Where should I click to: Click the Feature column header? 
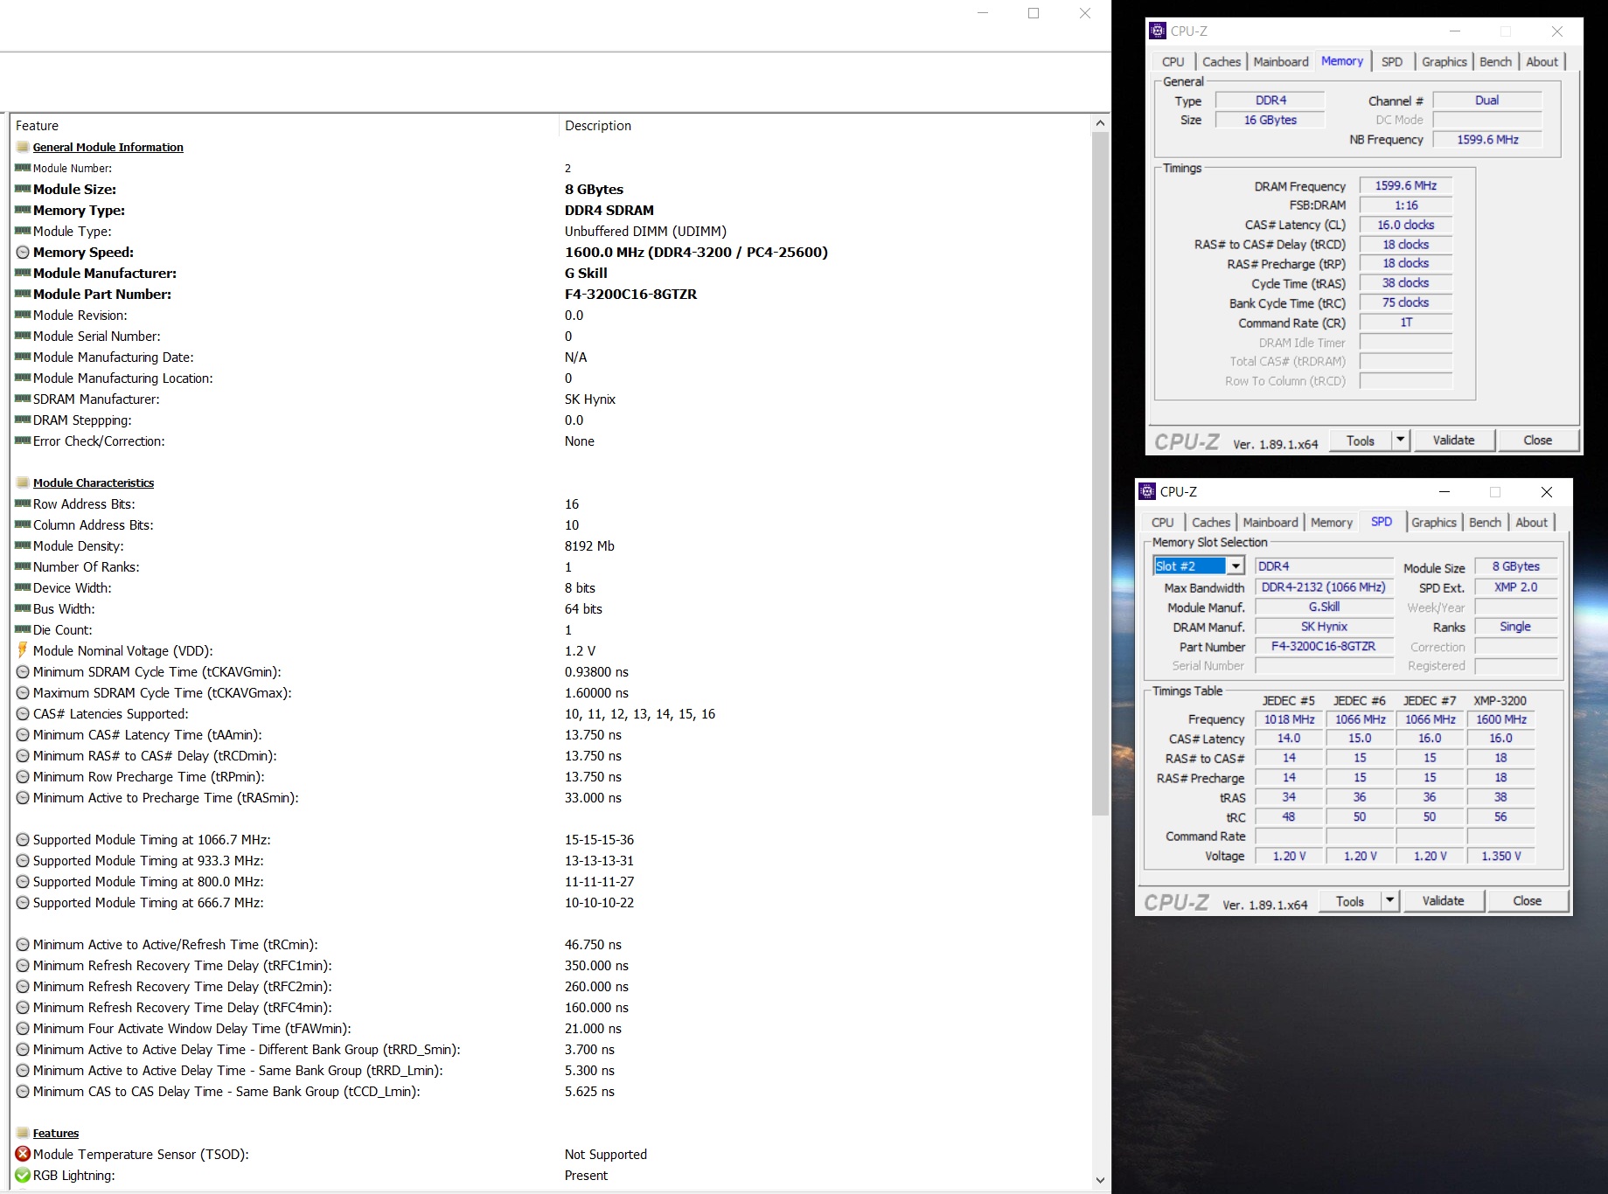pyautogui.click(x=285, y=126)
